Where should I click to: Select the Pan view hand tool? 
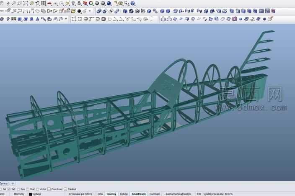[2, 3]
